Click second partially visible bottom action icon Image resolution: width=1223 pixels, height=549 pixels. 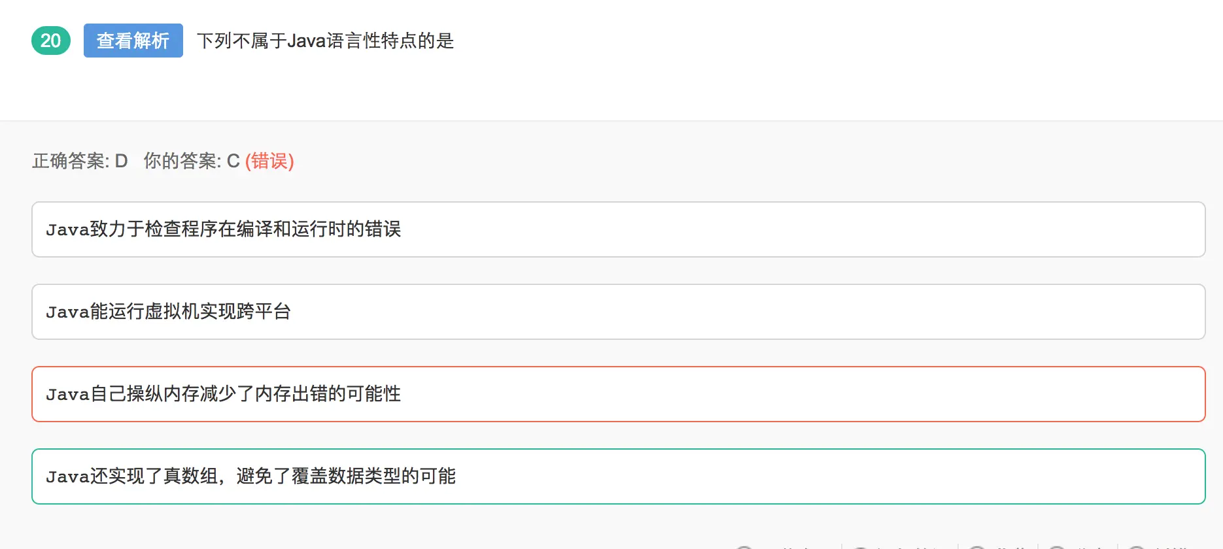click(x=860, y=547)
